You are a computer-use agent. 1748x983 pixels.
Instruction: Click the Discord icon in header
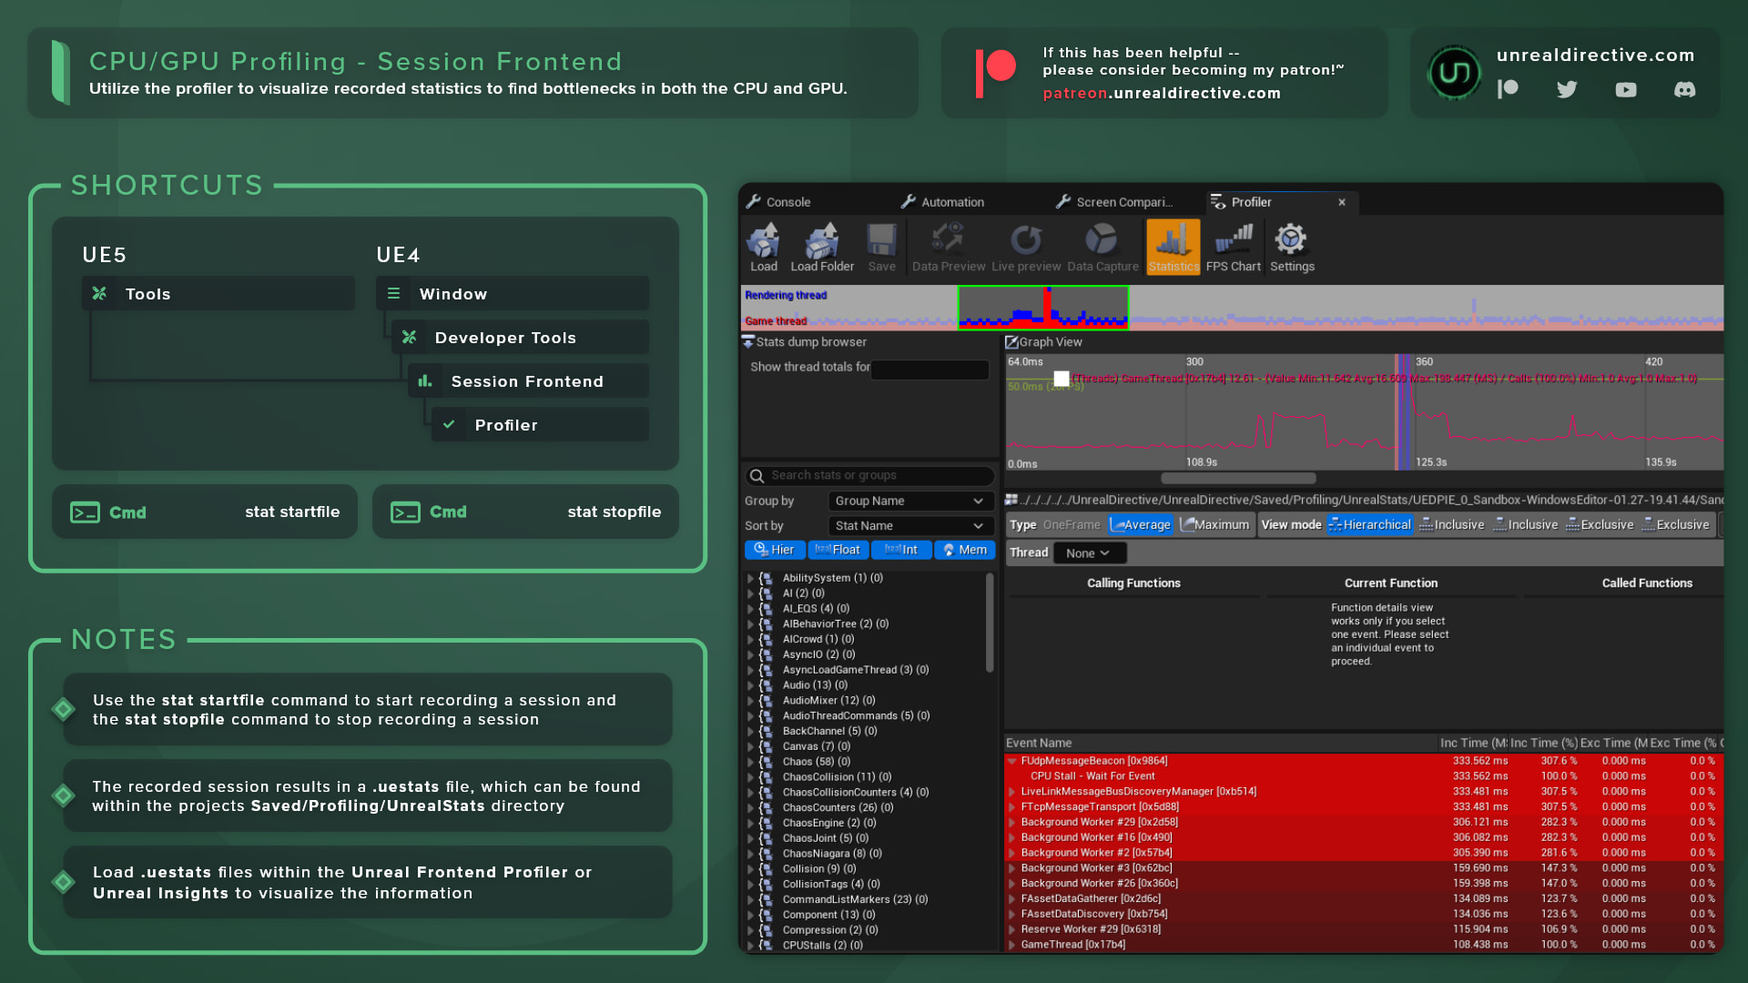pos(1684,89)
